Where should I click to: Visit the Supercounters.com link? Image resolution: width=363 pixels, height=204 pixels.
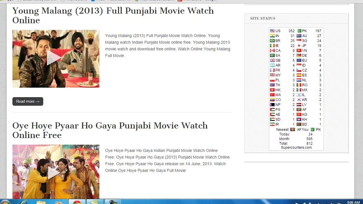click(296, 148)
